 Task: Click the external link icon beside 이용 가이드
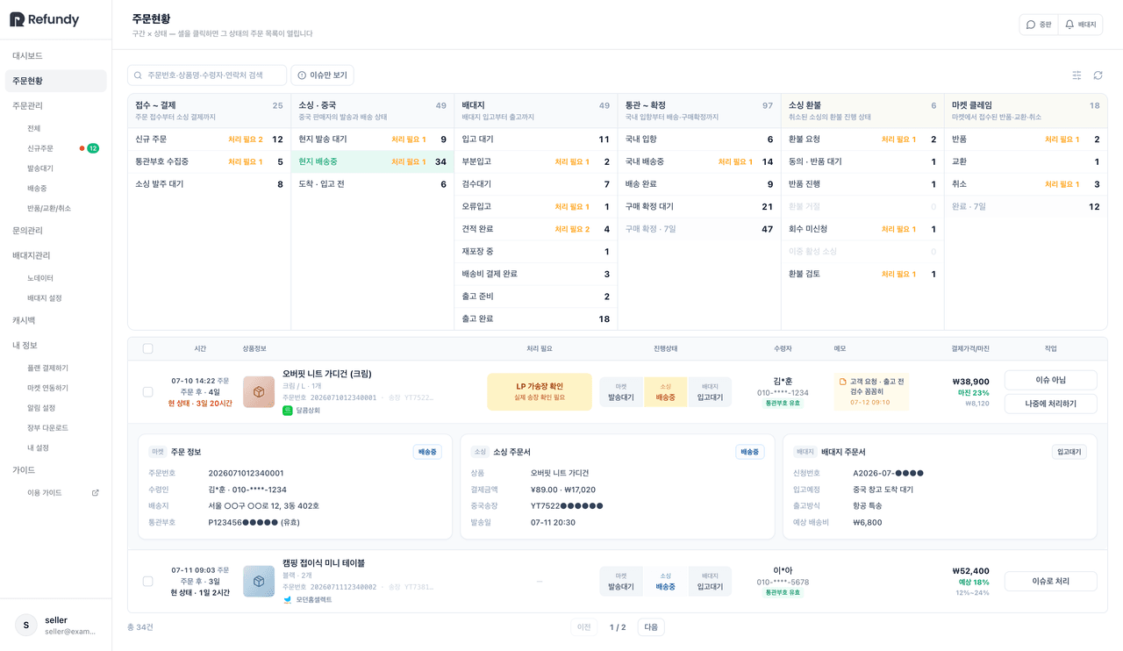(96, 493)
